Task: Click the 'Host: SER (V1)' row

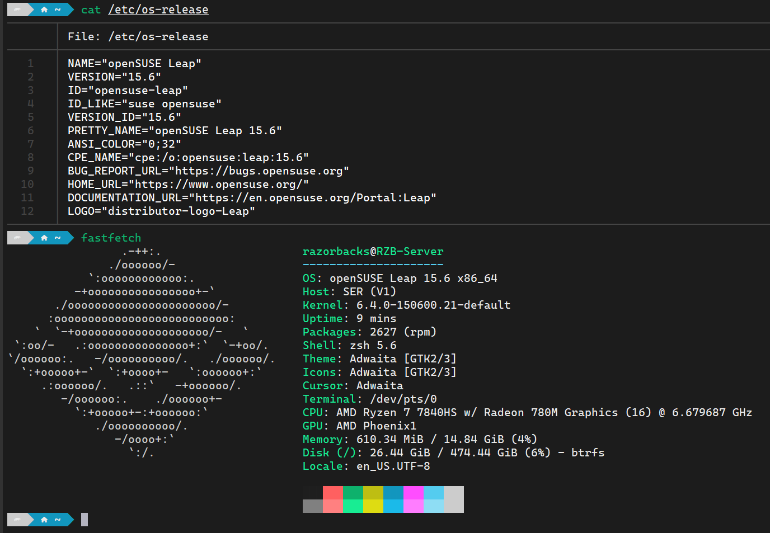Action: [x=350, y=291]
